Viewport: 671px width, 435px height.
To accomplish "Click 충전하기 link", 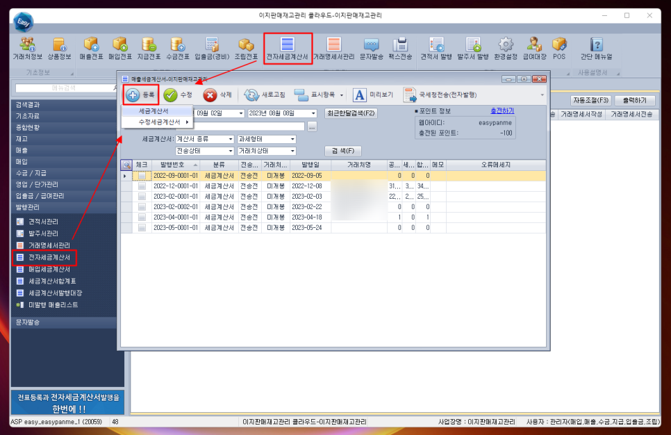I will coord(502,111).
